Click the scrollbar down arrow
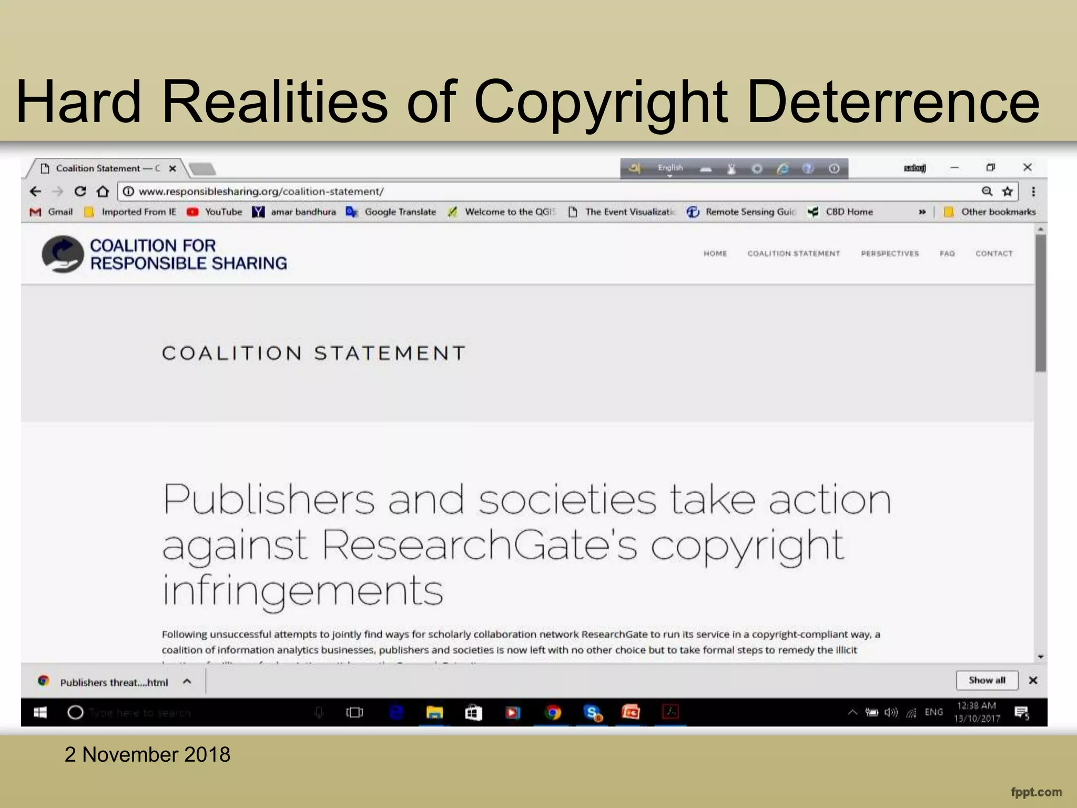1077x808 pixels. coord(1040,656)
